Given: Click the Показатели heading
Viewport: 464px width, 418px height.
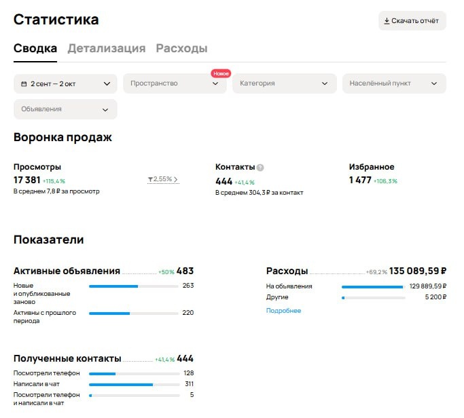Looking at the screenshot, I should pyautogui.click(x=49, y=240).
